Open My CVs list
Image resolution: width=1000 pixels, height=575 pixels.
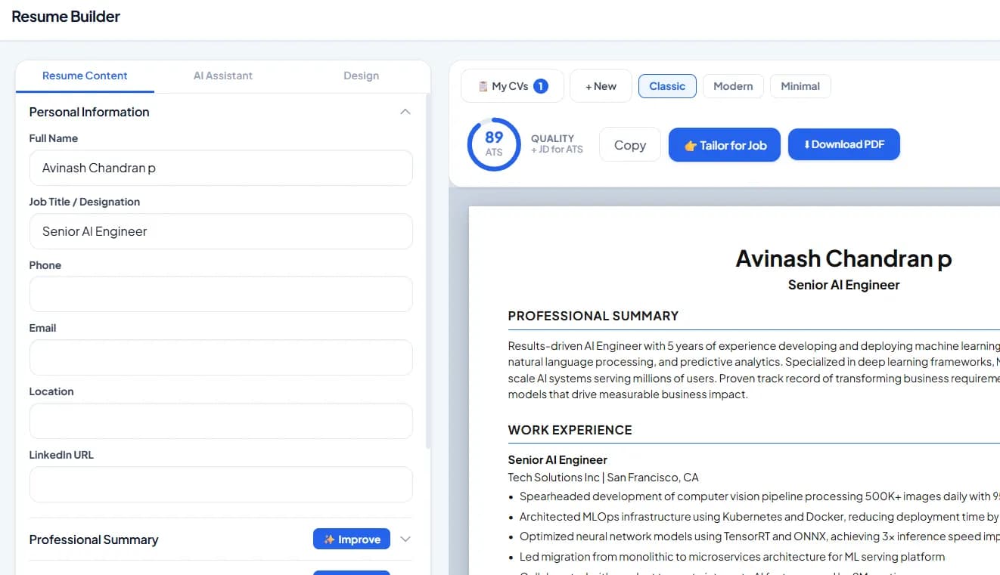coord(512,86)
